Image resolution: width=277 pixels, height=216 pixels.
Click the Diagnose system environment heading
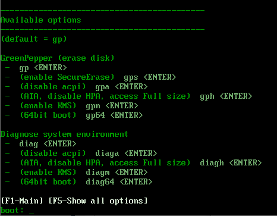coord(64,134)
